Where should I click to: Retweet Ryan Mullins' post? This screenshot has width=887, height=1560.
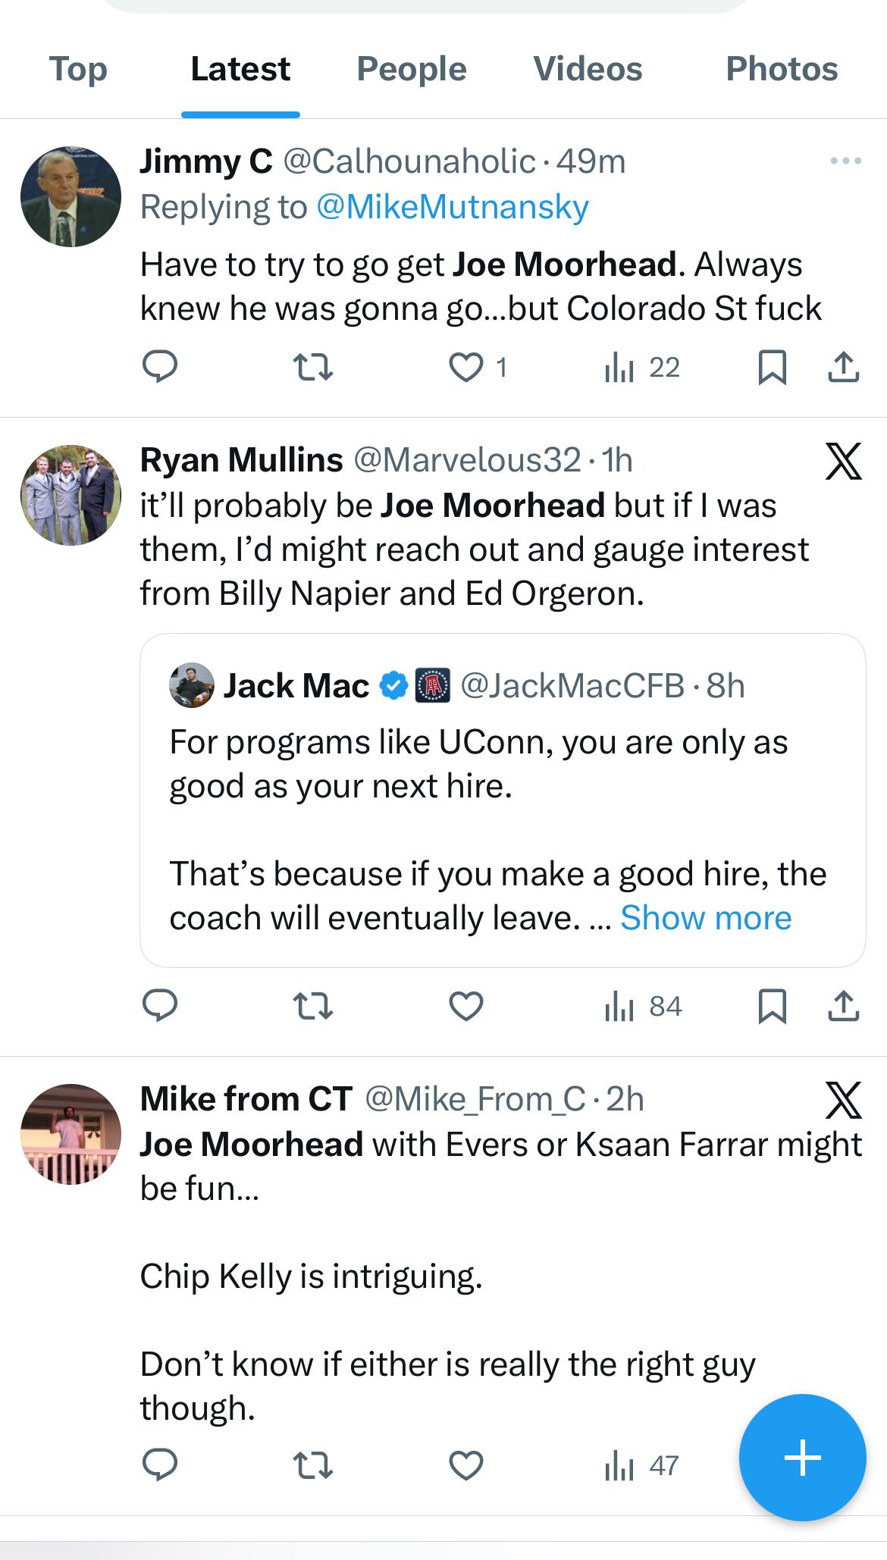point(312,1007)
